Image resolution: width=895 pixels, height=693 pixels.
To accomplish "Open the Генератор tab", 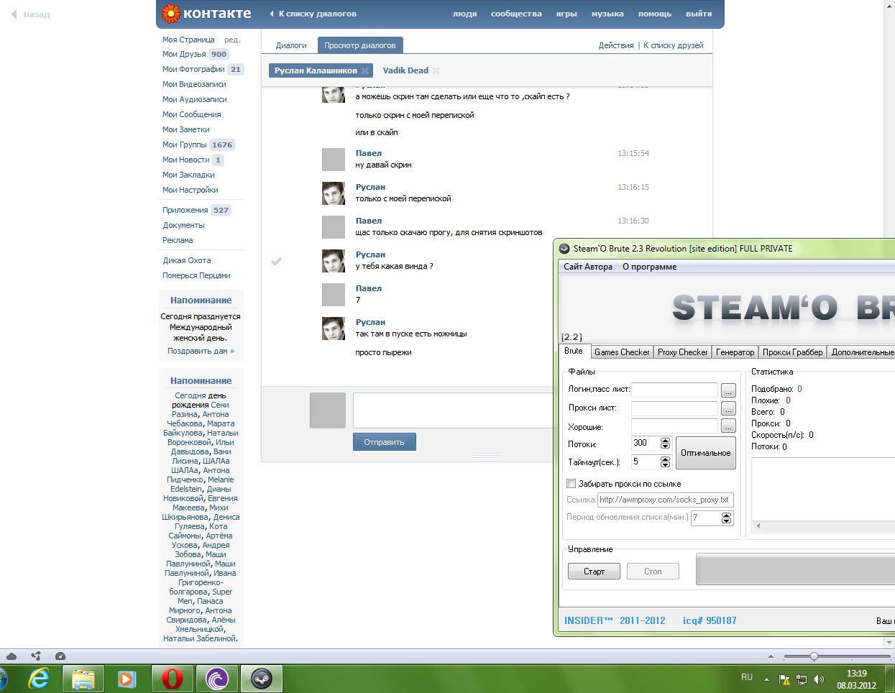I will [x=735, y=352].
